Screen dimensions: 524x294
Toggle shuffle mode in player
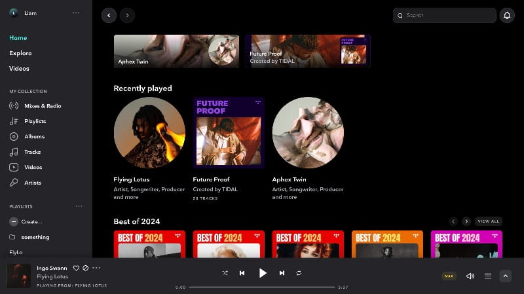coord(225,273)
